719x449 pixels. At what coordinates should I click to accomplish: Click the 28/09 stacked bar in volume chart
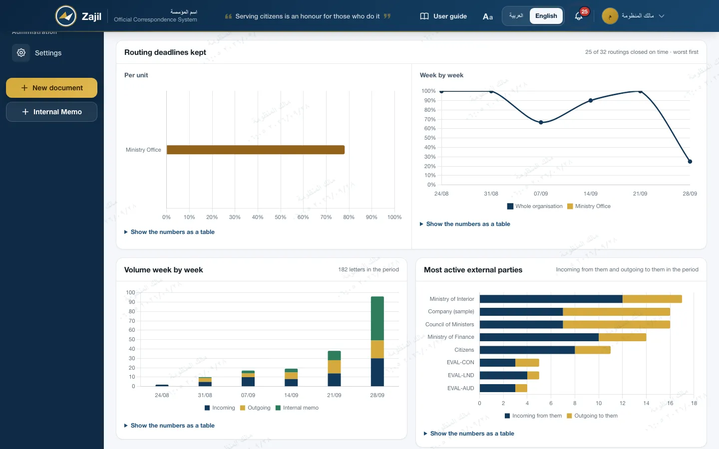tap(377, 341)
